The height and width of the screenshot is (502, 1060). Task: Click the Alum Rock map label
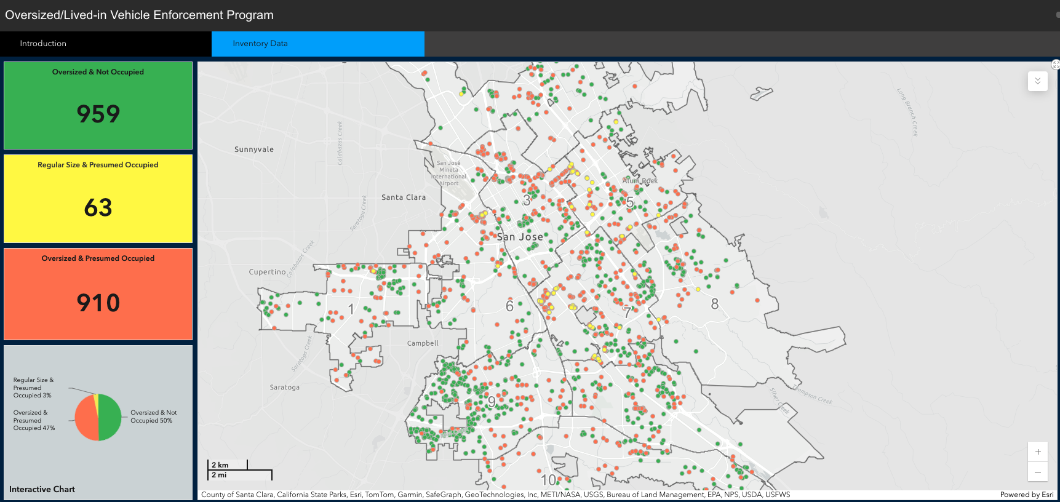(640, 181)
